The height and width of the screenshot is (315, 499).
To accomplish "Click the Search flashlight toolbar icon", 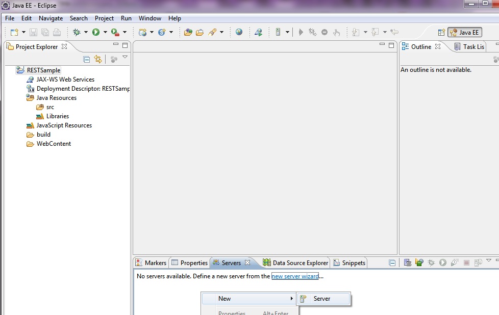I will (212, 32).
